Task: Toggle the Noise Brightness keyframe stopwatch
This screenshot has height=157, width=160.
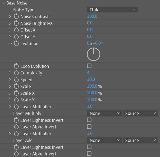Action: pos(16,23)
